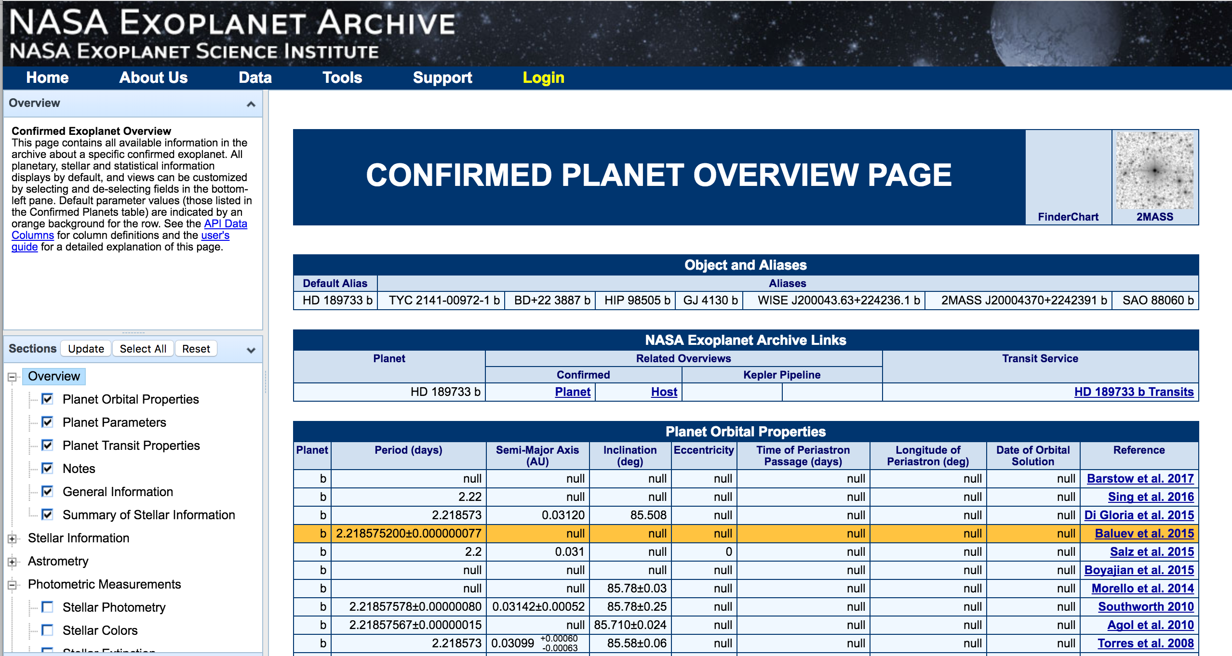Expand the Astrometry tree node
Screen dimensions: 1232x656
coord(13,562)
